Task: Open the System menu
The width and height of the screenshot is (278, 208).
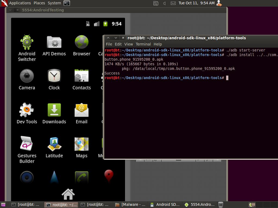Action: pyautogui.click(x=54, y=3)
